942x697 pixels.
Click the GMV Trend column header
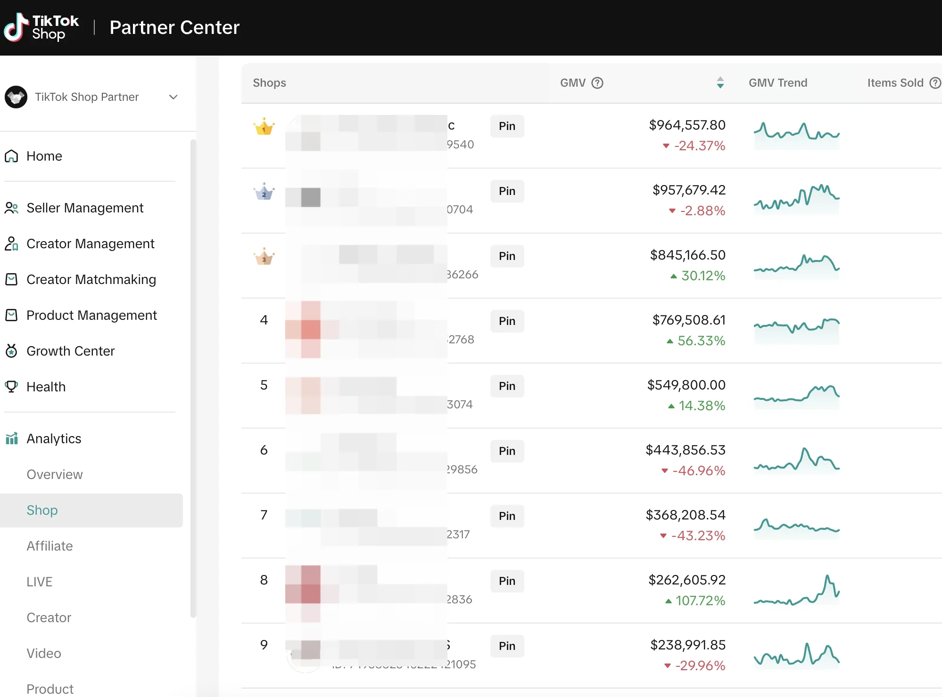click(778, 83)
